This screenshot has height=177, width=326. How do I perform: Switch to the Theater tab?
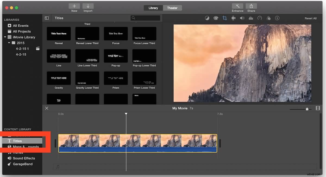click(172, 8)
